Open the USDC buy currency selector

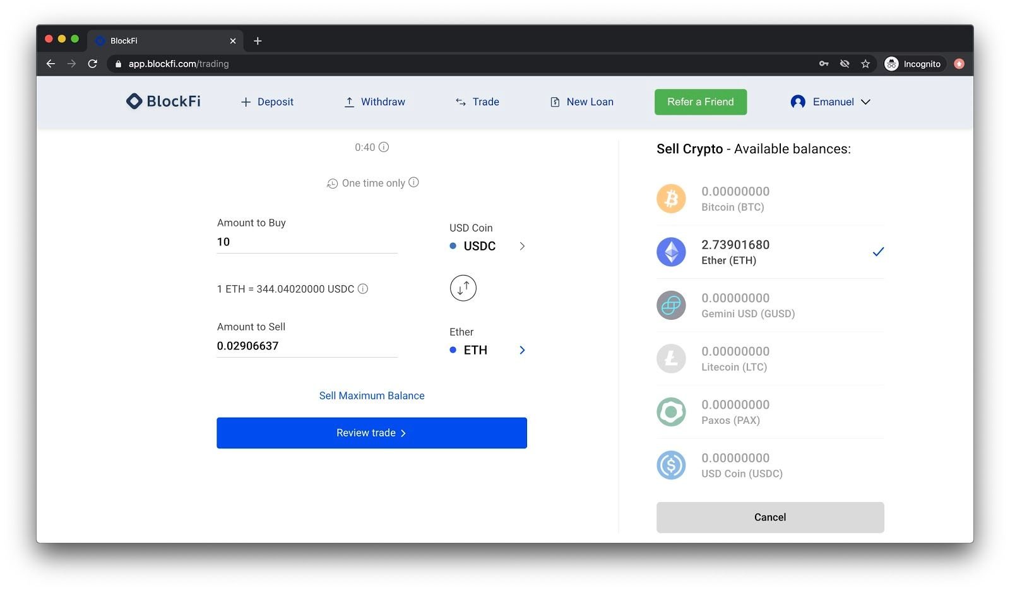coord(487,246)
